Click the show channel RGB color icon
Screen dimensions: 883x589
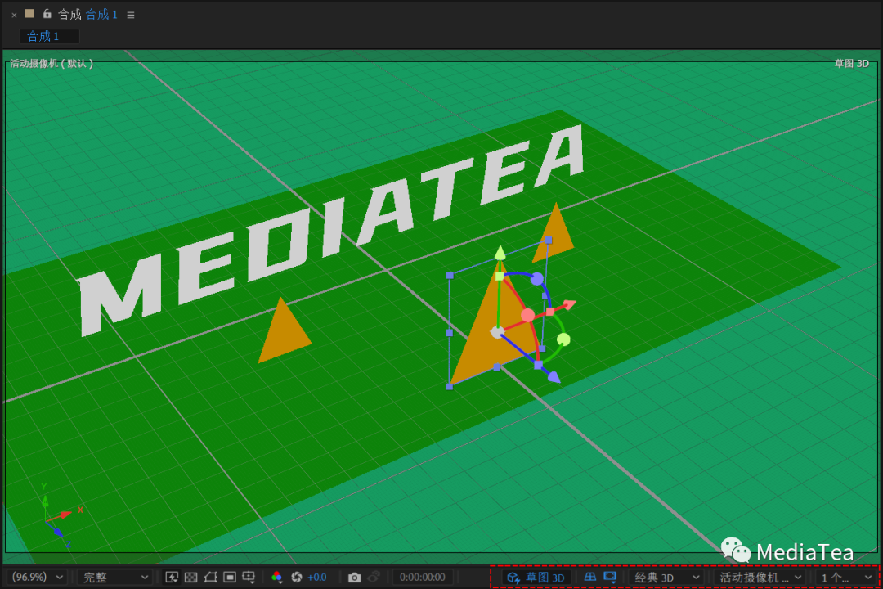click(x=276, y=578)
